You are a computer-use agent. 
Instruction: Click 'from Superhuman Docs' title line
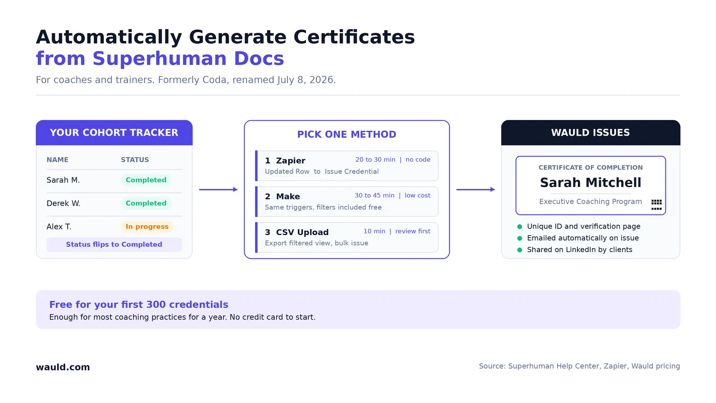[160, 59]
